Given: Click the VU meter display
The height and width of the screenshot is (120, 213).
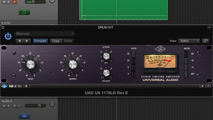Looking at the screenshot, I should click(x=160, y=63).
